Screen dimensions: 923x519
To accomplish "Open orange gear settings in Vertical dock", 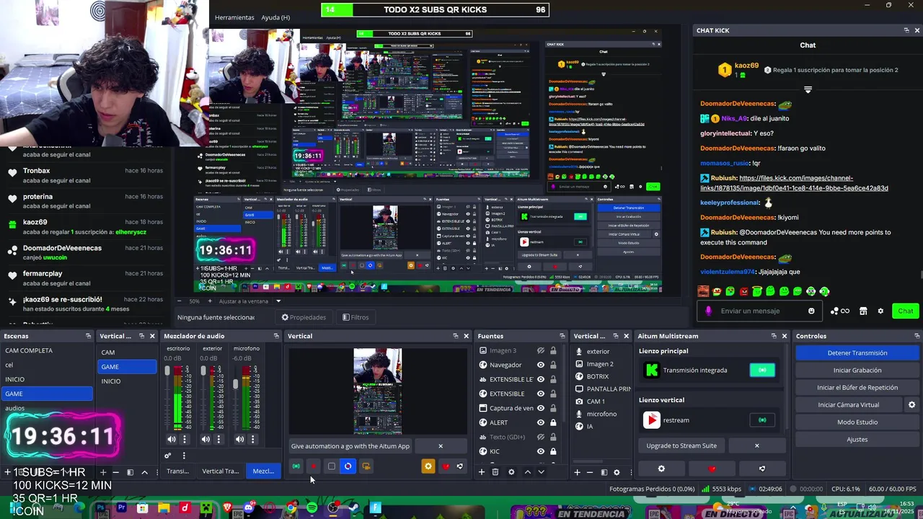I will coord(428,466).
